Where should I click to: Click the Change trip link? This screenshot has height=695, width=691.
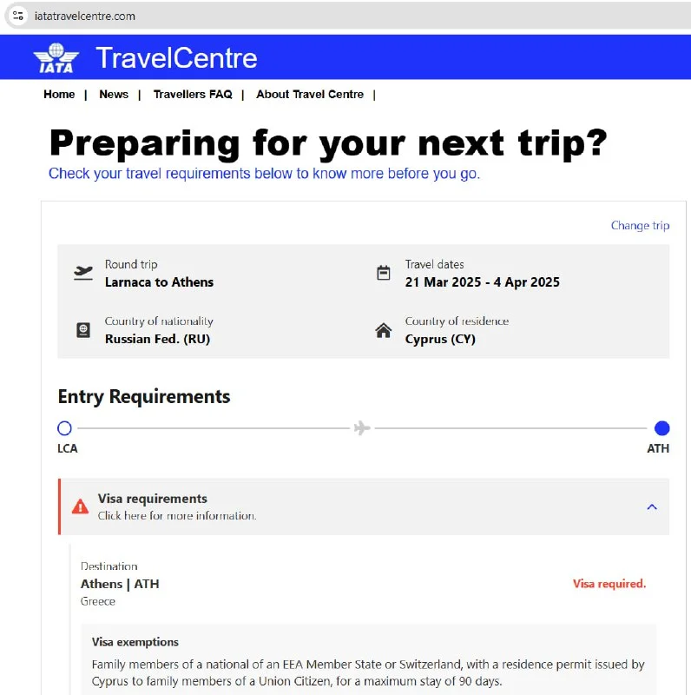pyautogui.click(x=640, y=226)
